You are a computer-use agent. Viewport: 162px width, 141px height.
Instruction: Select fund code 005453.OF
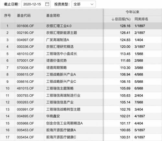click(25, 130)
